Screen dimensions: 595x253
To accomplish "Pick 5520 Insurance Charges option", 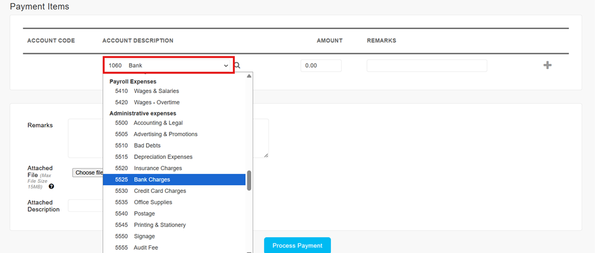I will coord(174,168).
